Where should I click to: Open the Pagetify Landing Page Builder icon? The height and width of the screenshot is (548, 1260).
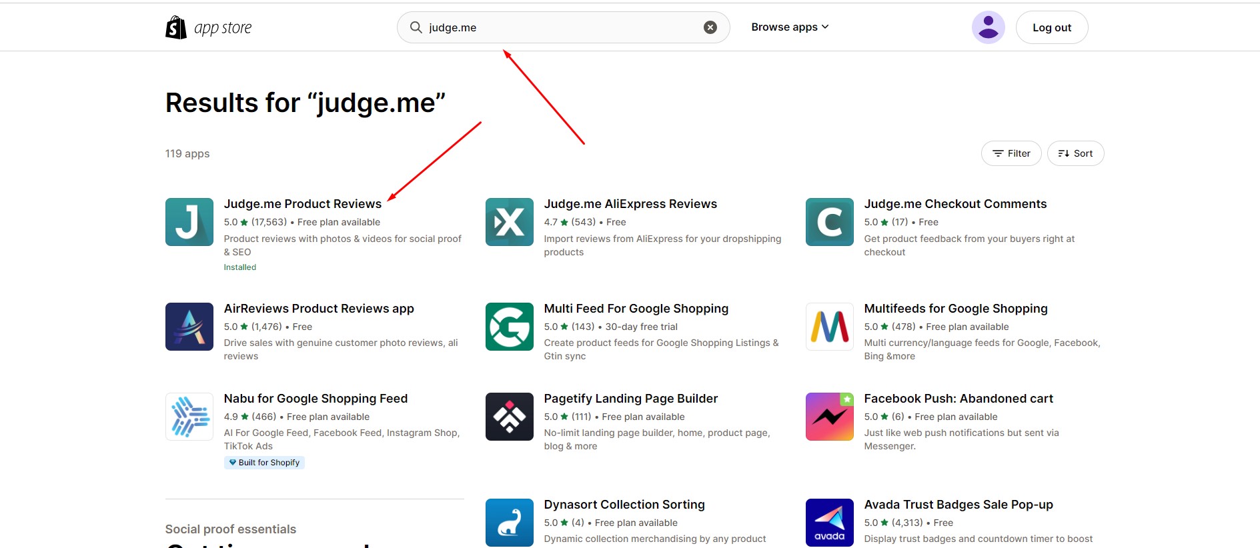tap(510, 417)
